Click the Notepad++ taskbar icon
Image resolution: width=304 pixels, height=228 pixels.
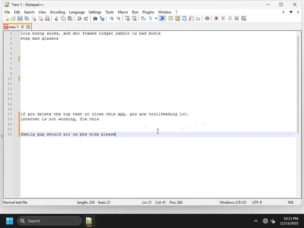point(89,221)
